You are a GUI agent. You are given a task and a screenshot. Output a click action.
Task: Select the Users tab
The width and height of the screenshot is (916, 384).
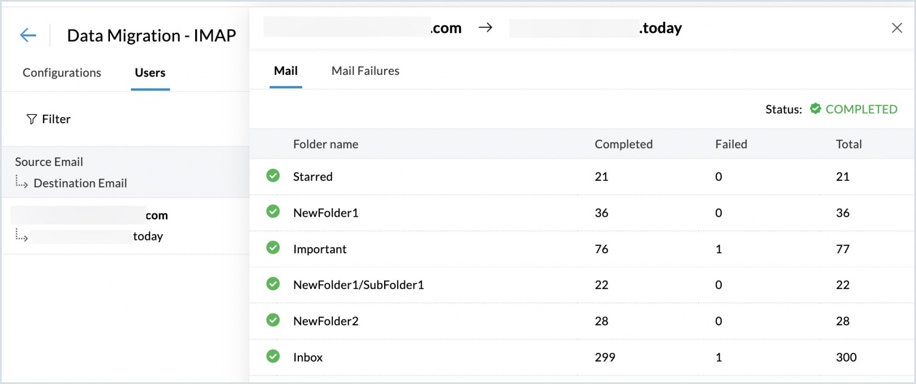[150, 73]
